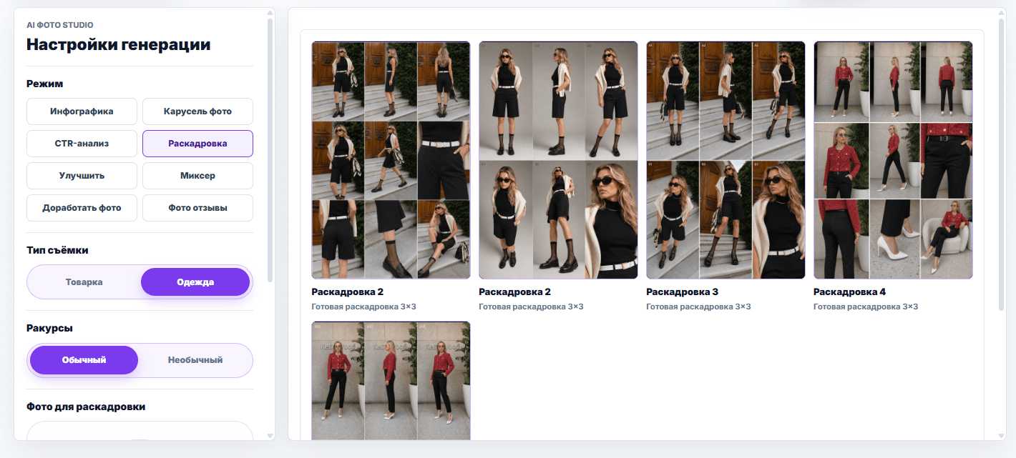Click Готовая раскадровка 3×3 under Раскадровка 4

(x=866, y=307)
